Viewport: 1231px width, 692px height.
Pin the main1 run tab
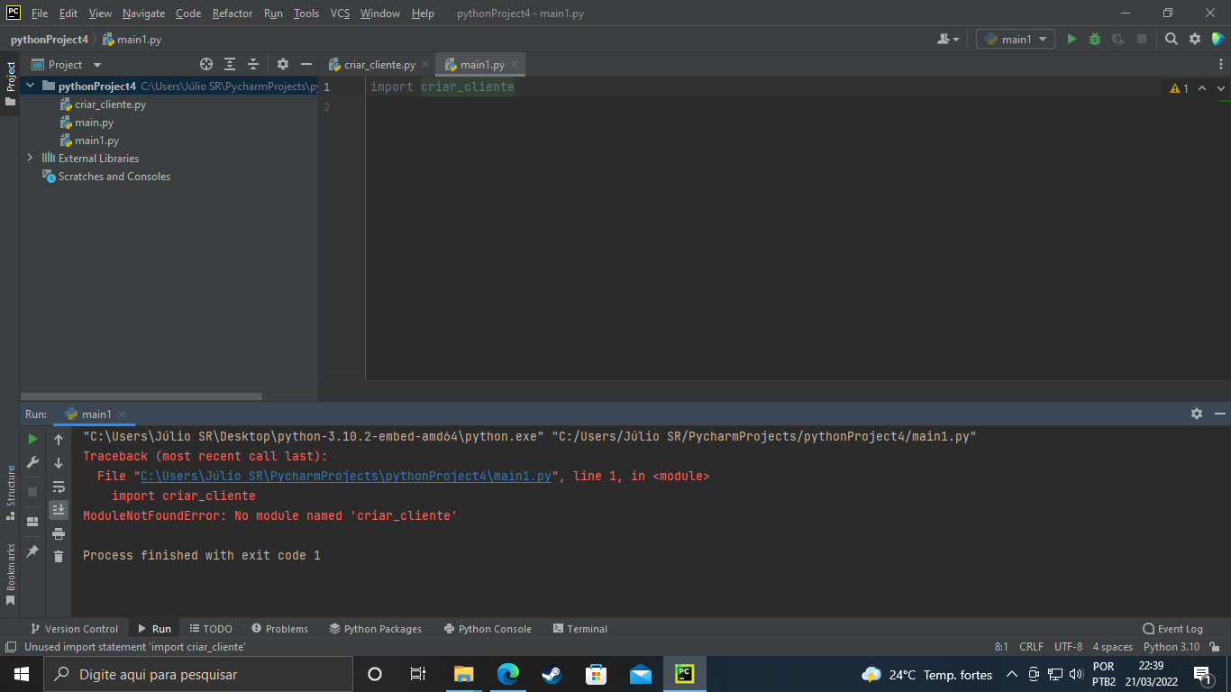coord(32,551)
